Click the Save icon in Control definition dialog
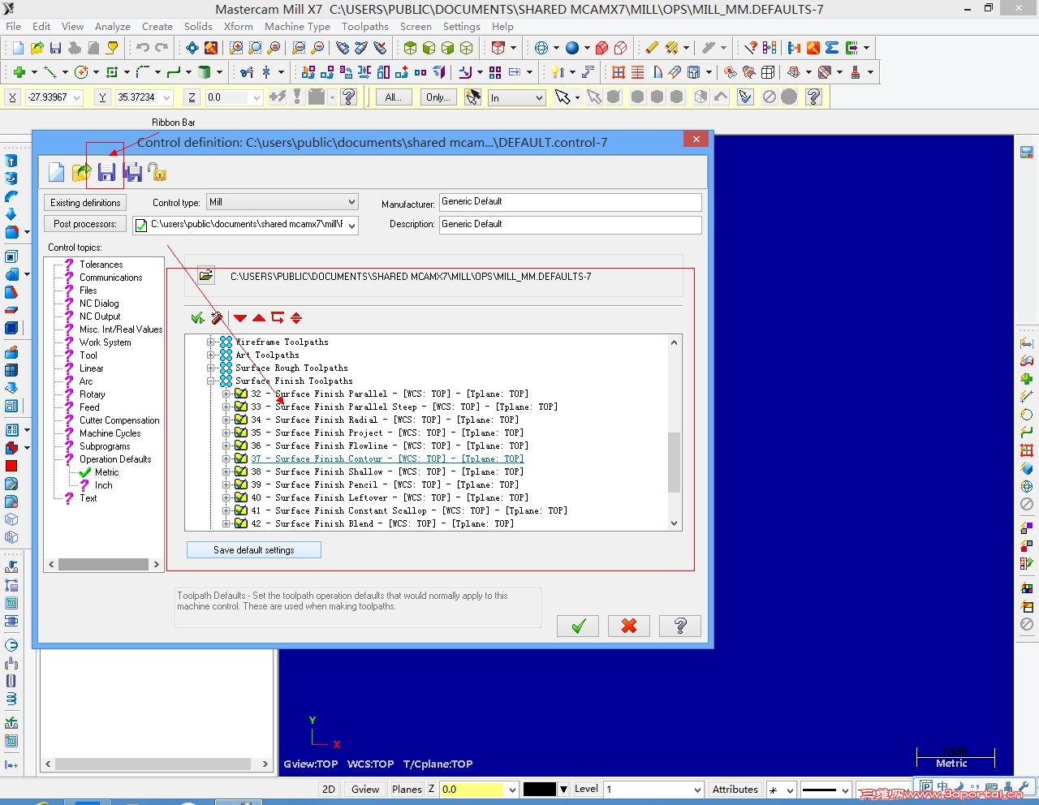 click(106, 172)
